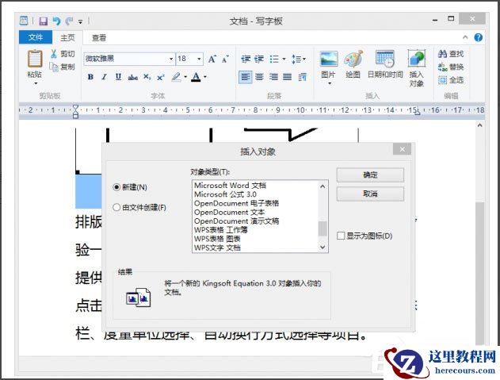Select the 新建(N) radio button
This screenshot has width=500, height=380.
[x=116, y=187]
